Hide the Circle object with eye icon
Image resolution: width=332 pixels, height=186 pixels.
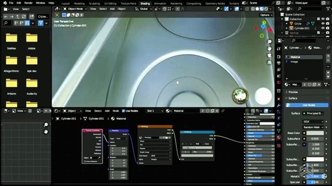pos(323,24)
